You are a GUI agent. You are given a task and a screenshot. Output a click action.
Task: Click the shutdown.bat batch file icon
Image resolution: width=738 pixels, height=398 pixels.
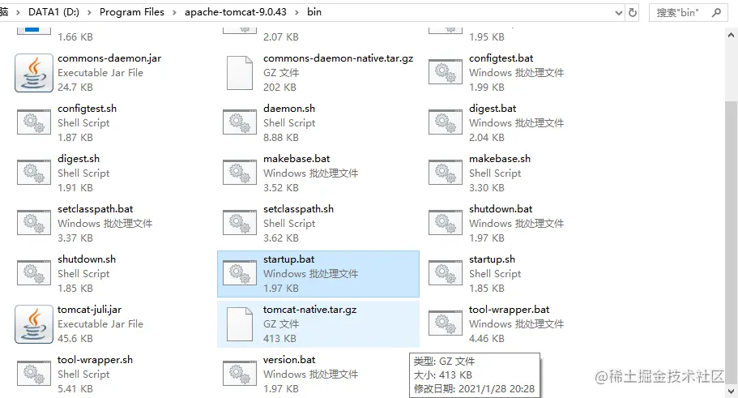pyautogui.click(x=446, y=223)
